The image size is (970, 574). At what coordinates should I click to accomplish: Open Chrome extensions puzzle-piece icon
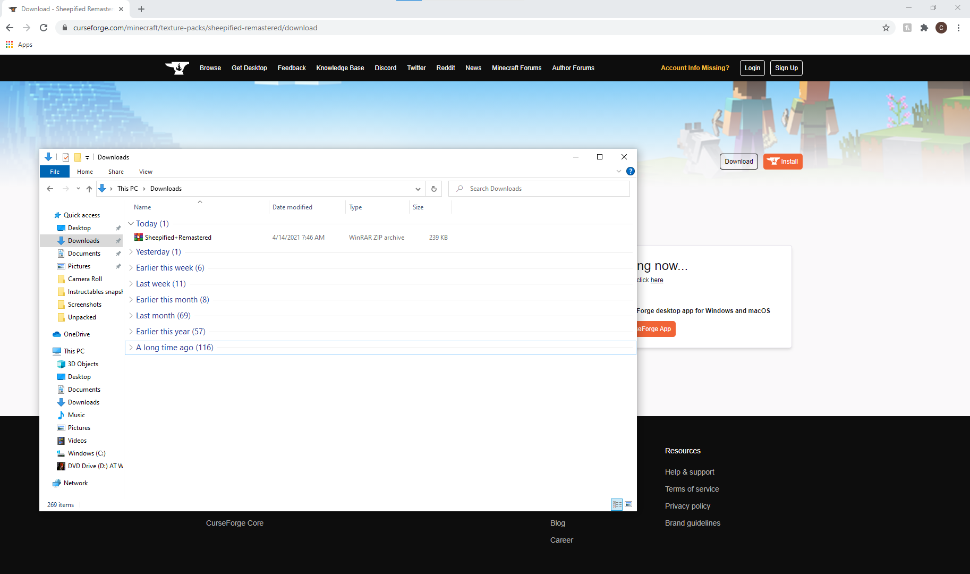pyautogui.click(x=924, y=28)
